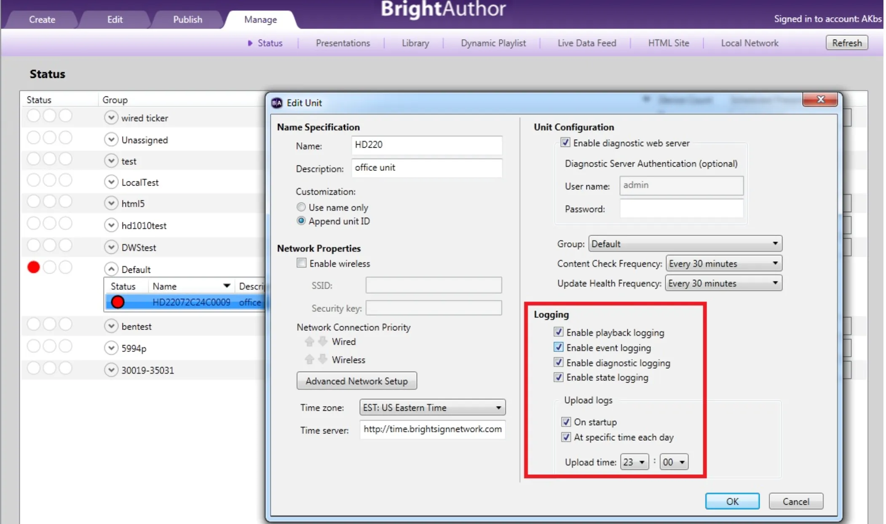Screen dimensions: 886x524
Task: Open the upload time hour dropdown
Action: [x=634, y=462]
